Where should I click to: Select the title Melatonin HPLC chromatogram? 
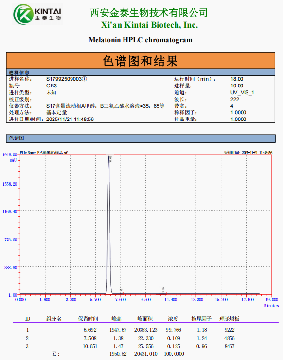click(x=141, y=40)
